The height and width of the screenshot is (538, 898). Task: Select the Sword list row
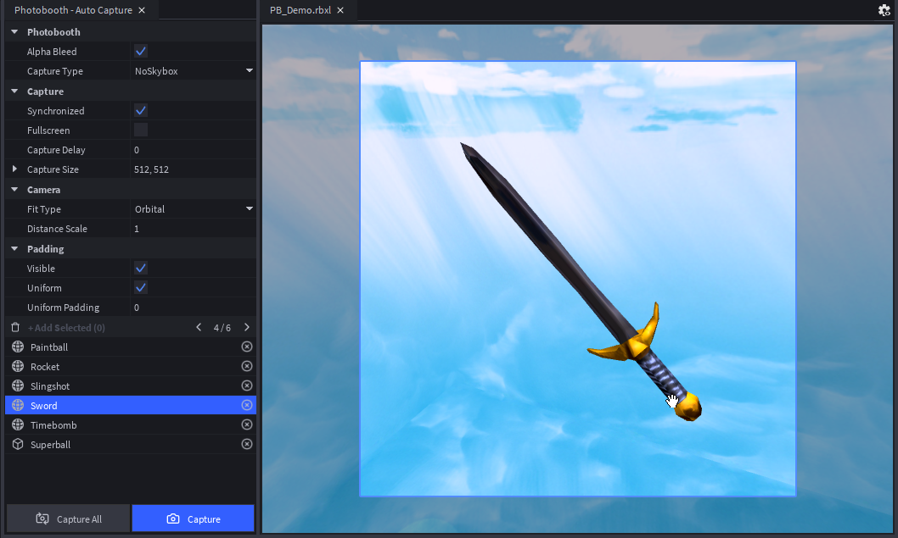(x=131, y=405)
